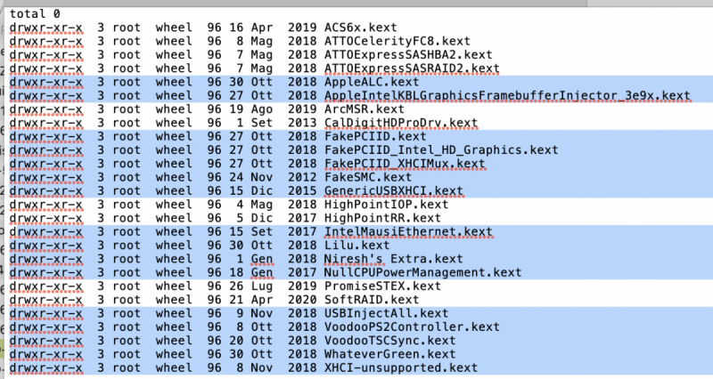
Task: Click ATTOExpressSASRAID2.kext filename
Action: pos(412,69)
